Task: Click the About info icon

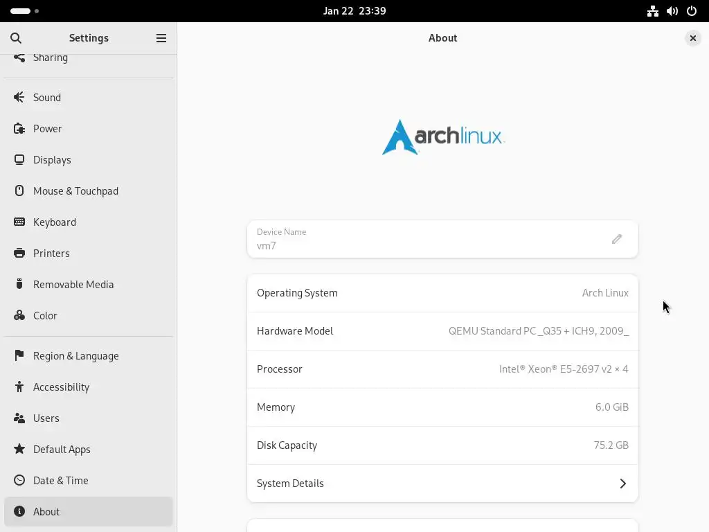Action: (x=19, y=511)
